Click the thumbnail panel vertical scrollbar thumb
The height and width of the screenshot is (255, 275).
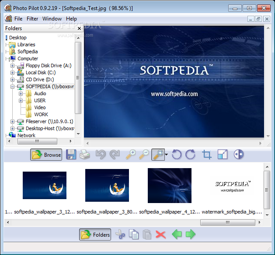[267, 190]
